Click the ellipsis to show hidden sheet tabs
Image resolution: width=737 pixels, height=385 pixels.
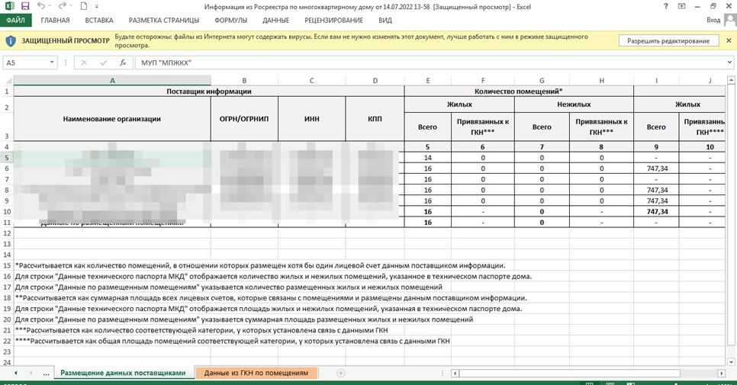click(x=46, y=374)
